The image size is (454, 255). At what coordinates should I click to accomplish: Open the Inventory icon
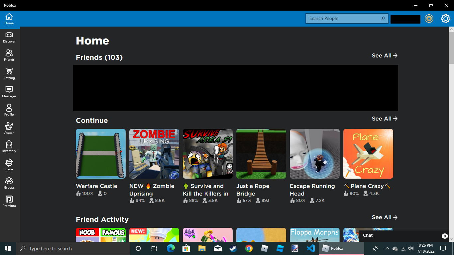tap(9, 147)
